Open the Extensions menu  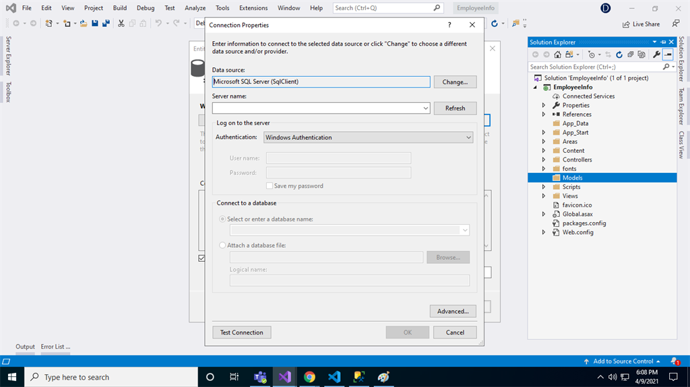(253, 8)
